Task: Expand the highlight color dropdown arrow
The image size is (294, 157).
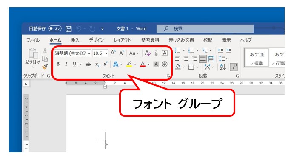Action: coord(135,64)
